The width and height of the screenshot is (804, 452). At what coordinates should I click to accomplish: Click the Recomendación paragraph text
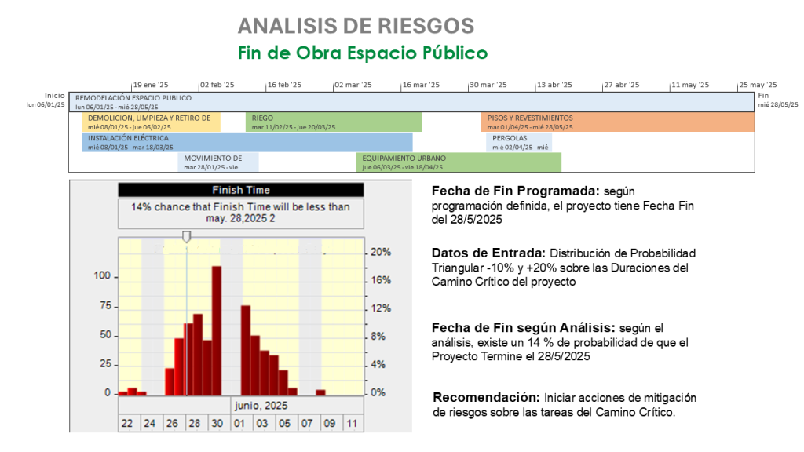point(564,404)
